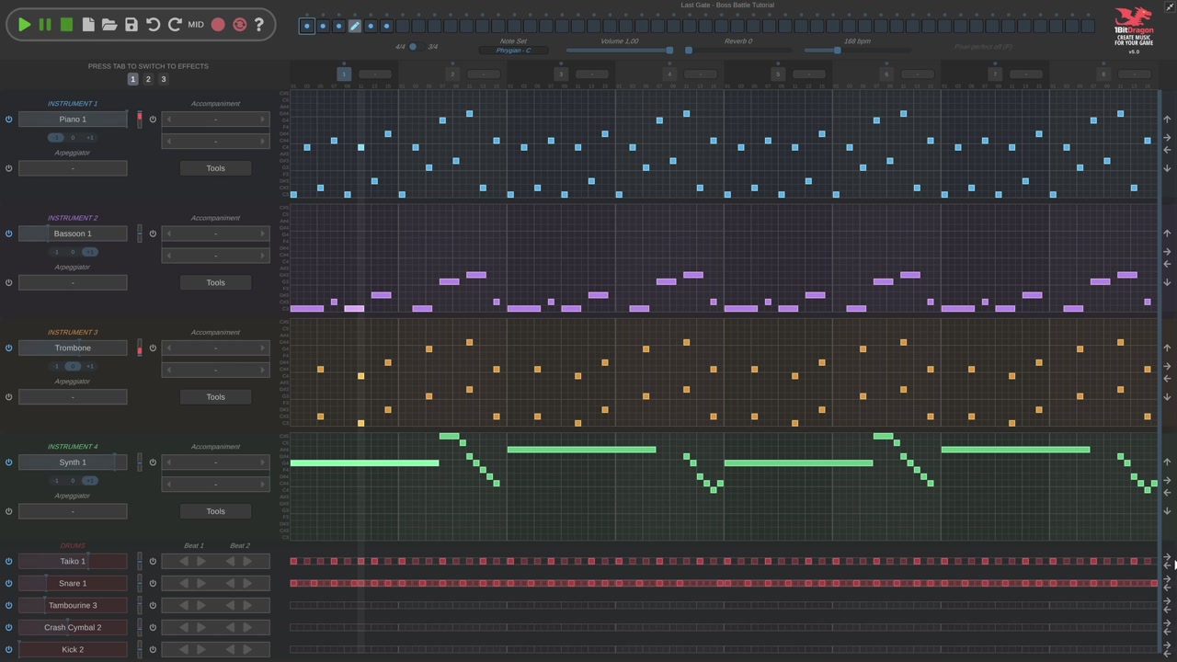The width and height of the screenshot is (1177, 662).
Task: Open Tools for Instrument 4
Action: pyautogui.click(x=215, y=511)
